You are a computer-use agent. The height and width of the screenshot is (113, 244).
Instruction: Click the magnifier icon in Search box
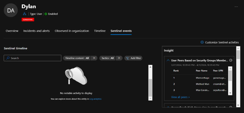(x=8, y=58)
